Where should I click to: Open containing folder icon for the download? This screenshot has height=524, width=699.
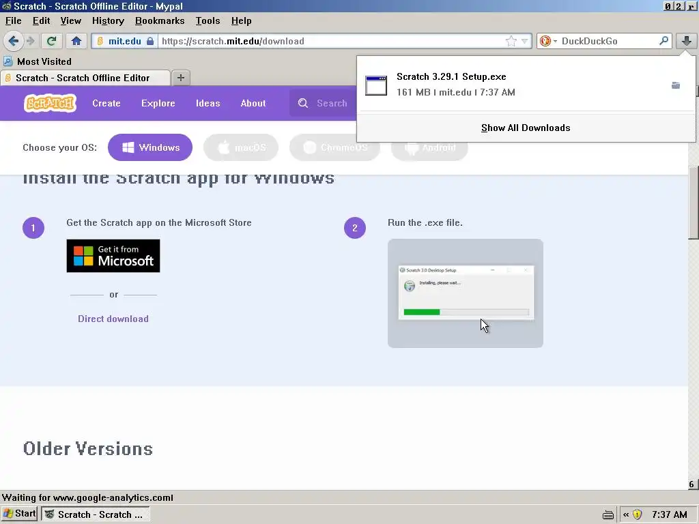pos(676,85)
